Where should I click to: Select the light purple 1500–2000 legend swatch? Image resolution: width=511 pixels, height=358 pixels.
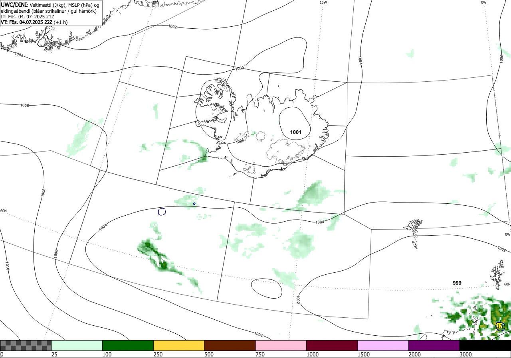pos(383,345)
